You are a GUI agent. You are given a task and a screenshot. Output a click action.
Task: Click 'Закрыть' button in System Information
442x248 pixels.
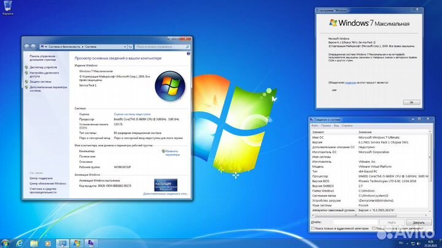(419, 222)
